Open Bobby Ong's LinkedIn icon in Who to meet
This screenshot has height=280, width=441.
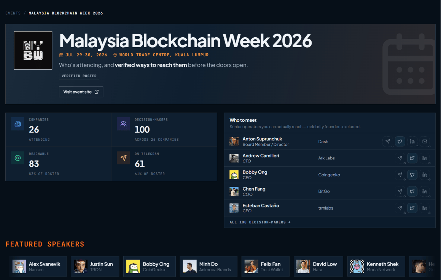coord(425,175)
